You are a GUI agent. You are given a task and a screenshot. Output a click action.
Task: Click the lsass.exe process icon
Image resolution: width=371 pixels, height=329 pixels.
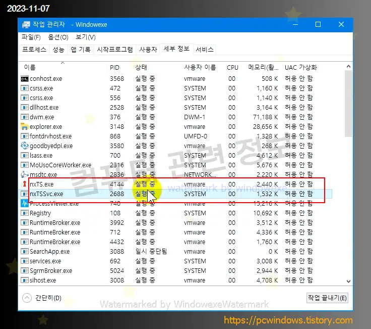point(24,155)
